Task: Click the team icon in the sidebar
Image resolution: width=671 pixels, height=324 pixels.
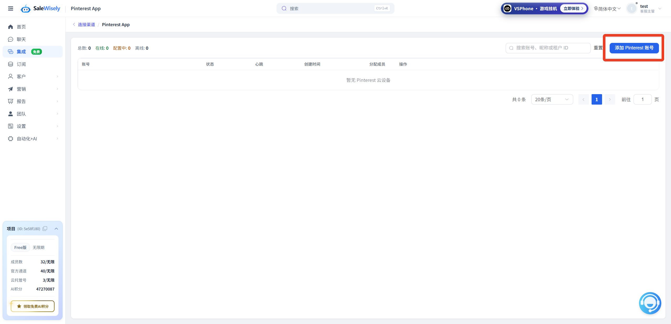Action: (10, 114)
